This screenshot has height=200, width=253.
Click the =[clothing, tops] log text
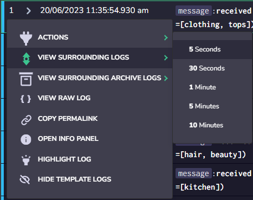214,24
